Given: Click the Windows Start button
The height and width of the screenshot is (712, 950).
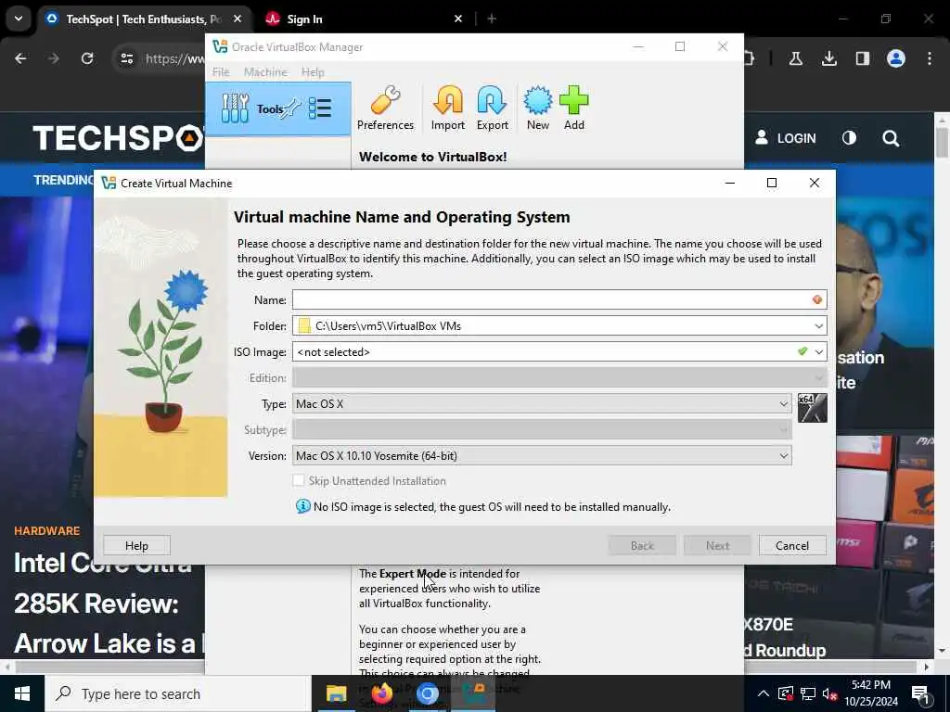Looking at the screenshot, I should coord(22,693).
